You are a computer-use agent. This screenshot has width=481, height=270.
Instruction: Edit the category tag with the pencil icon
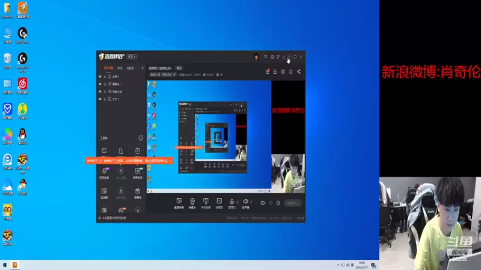[x=174, y=74]
